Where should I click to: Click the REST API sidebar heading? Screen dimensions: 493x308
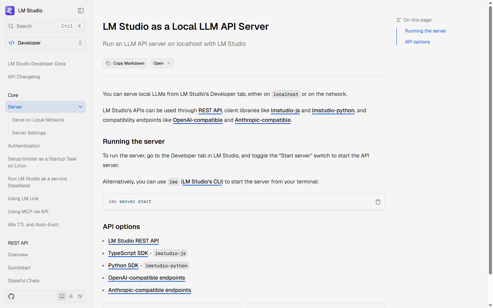pyautogui.click(x=18, y=243)
